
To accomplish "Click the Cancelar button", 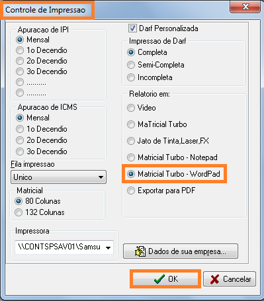I will 230,279.
